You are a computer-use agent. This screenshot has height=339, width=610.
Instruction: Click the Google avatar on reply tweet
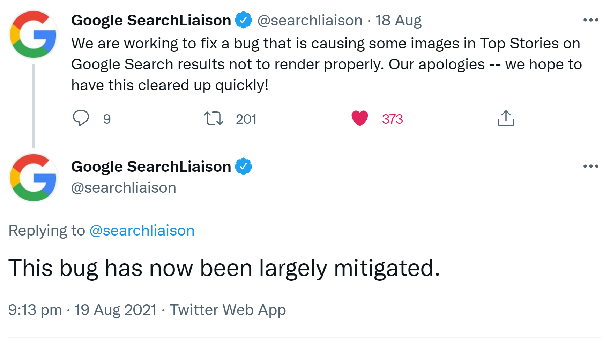click(34, 178)
